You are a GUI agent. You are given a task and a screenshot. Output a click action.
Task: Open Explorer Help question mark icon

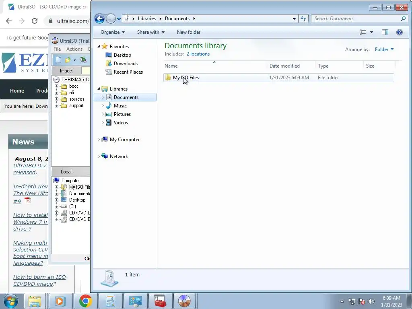coord(400,32)
